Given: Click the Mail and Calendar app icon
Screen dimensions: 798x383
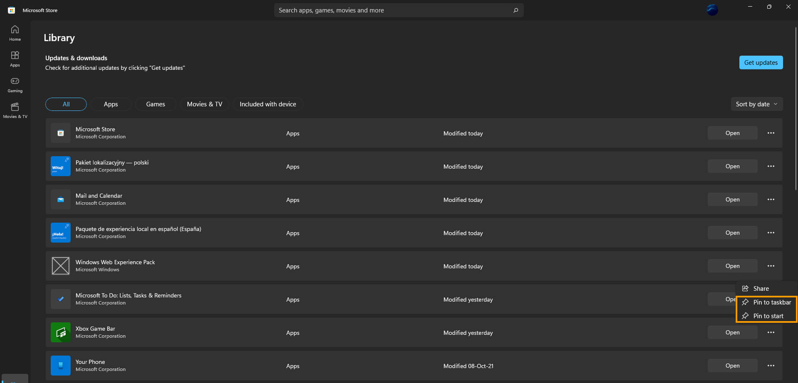Looking at the screenshot, I should pyautogui.click(x=61, y=199).
